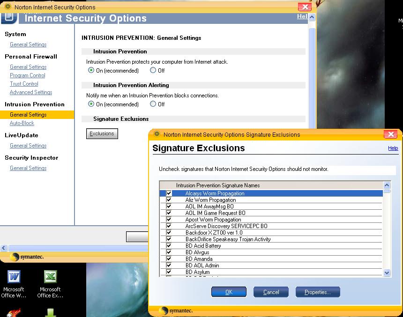Open signature Properties
The height and width of the screenshot is (317, 403).
[318, 292]
